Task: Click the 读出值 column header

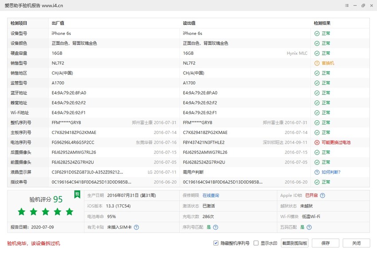Action: pyautogui.click(x=189, y=23)
